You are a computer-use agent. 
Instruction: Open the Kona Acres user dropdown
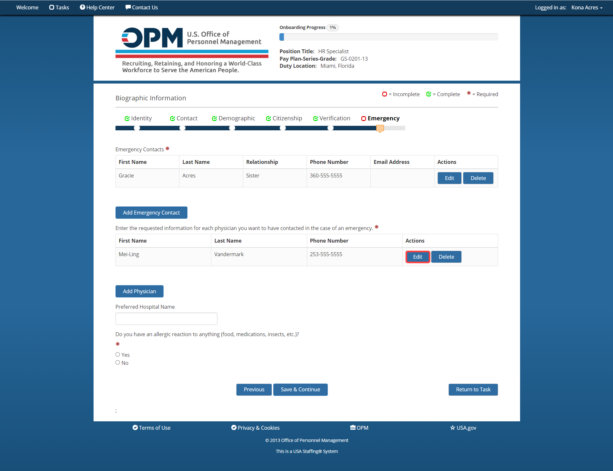click(587, 7)
